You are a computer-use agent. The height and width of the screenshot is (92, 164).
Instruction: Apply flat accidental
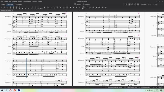(x=51, y=7)
